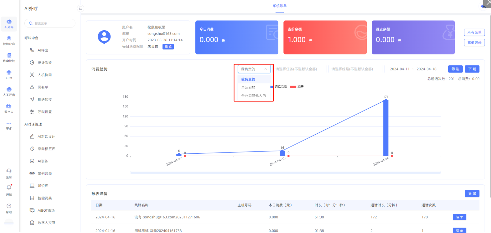This screenshot has width=491, height=233.
Task: Open 统计看板 in the side menu
Action: [x=45, y=63]
